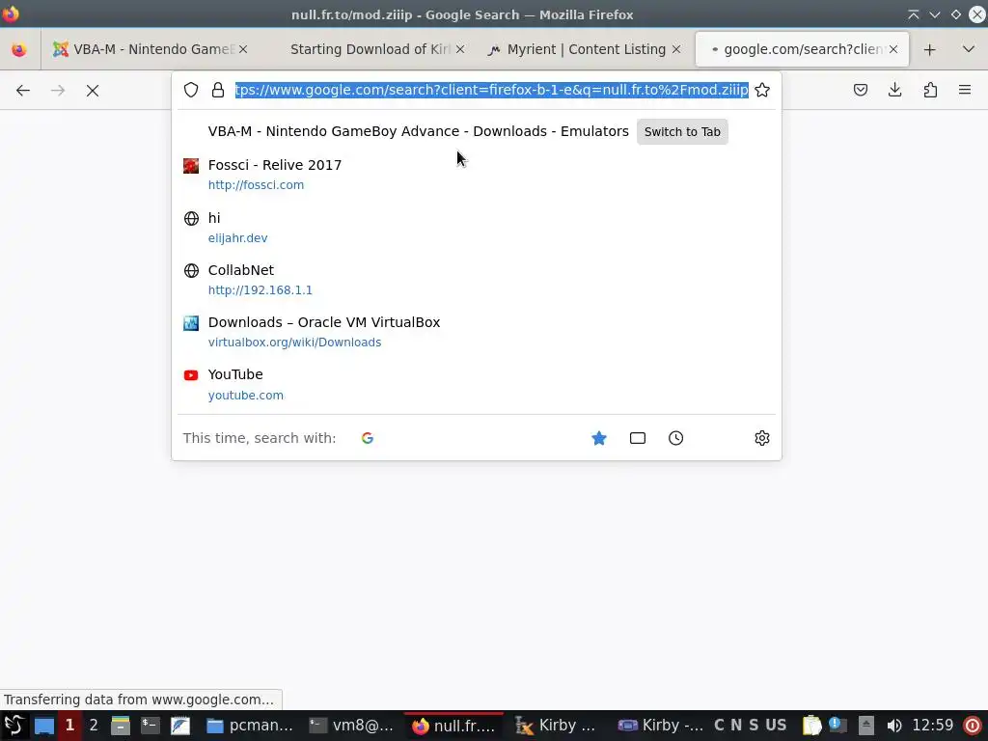Open search settings gear icon
Image resolution: width=988 pixels, height=741 pixels.
coord(762,439)
